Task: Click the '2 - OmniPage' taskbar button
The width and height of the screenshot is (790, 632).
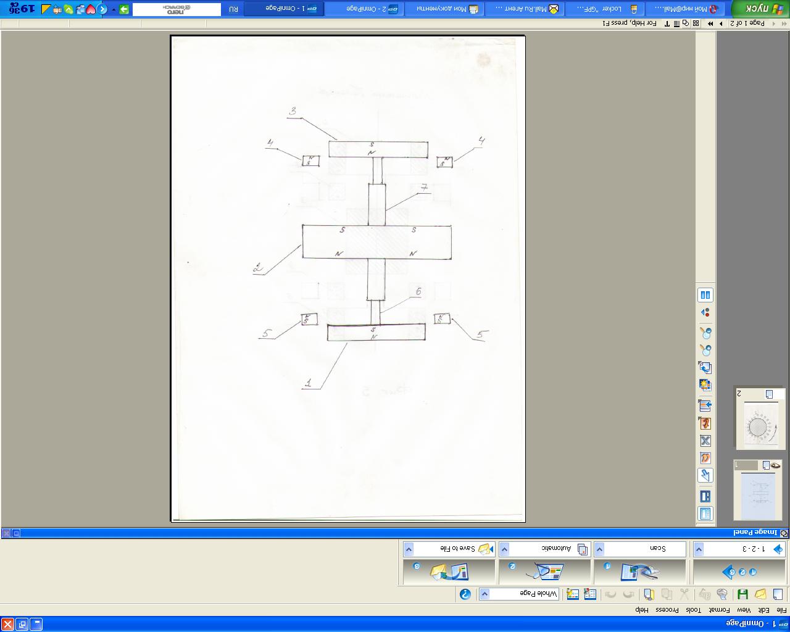Action: [x=365, y=9]
